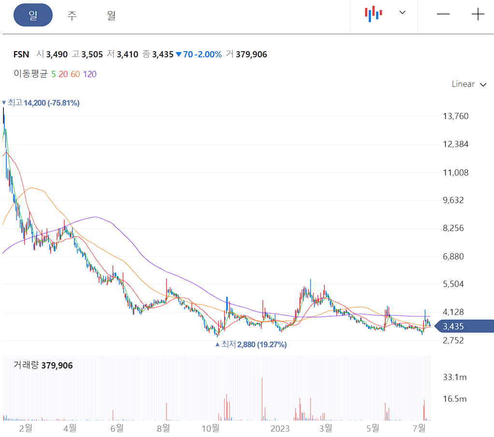Switch to the 주 weekly tab

click(71, 15)
